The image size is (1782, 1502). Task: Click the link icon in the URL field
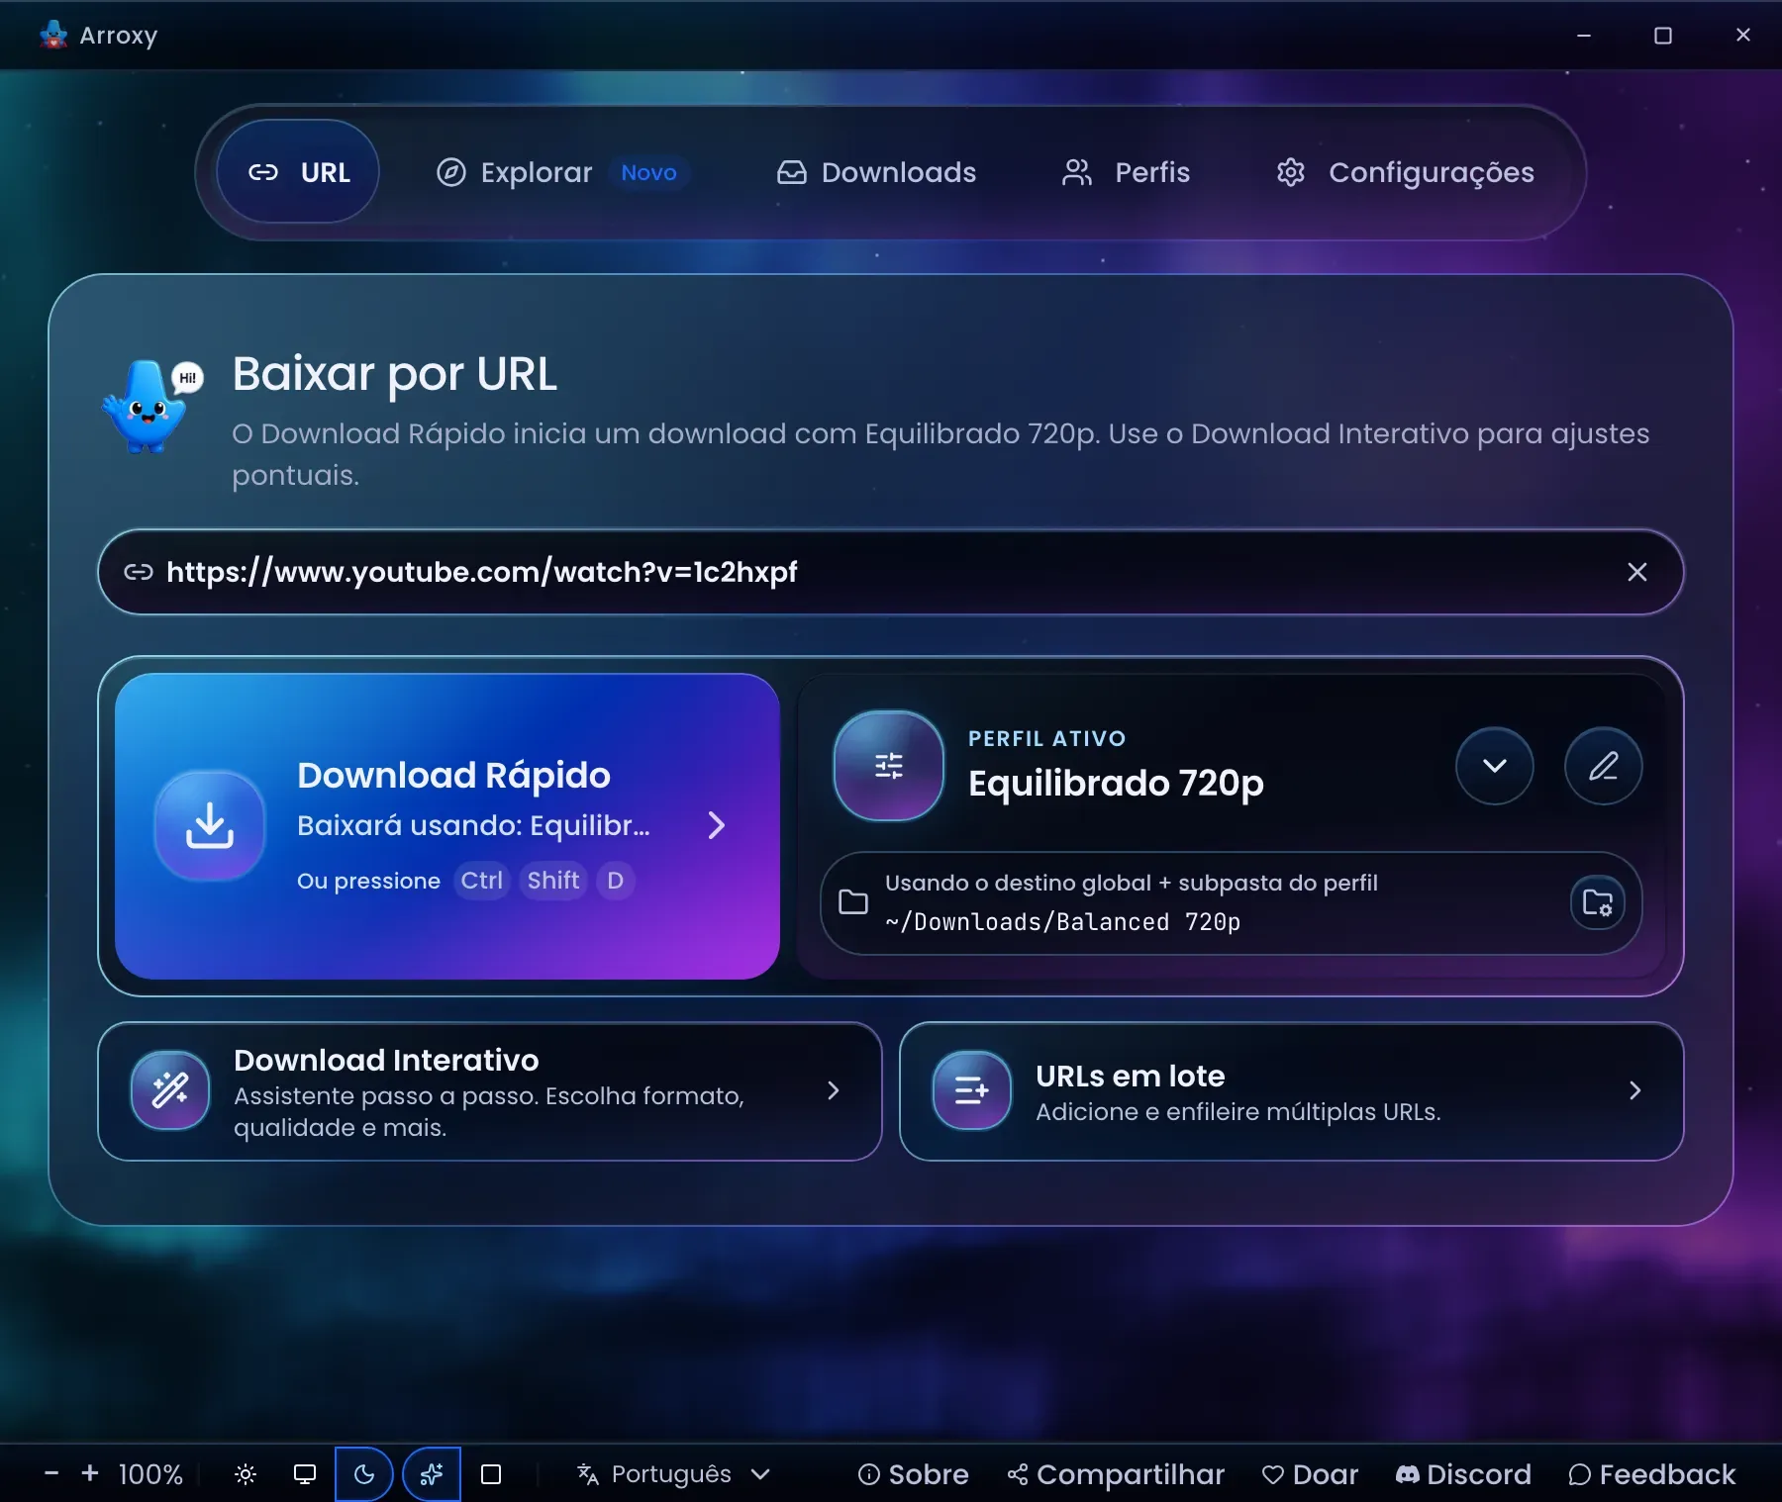coord(139,572)
